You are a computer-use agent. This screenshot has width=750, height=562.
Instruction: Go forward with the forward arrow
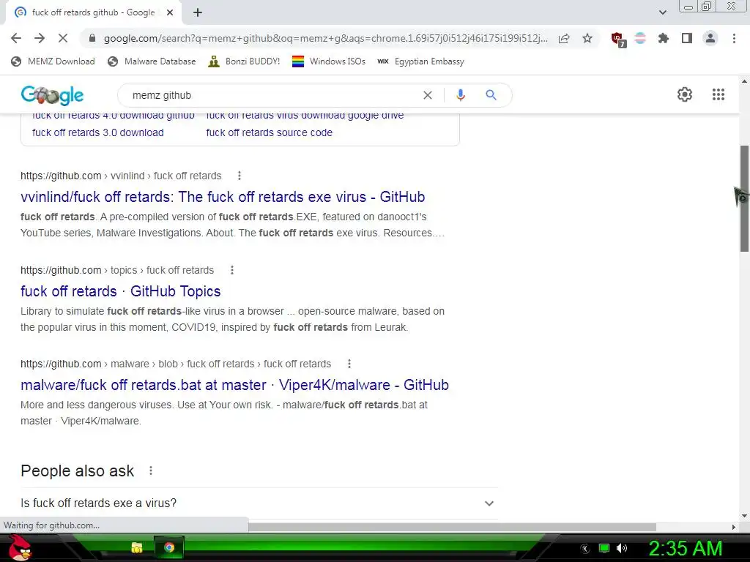[40, 38]
